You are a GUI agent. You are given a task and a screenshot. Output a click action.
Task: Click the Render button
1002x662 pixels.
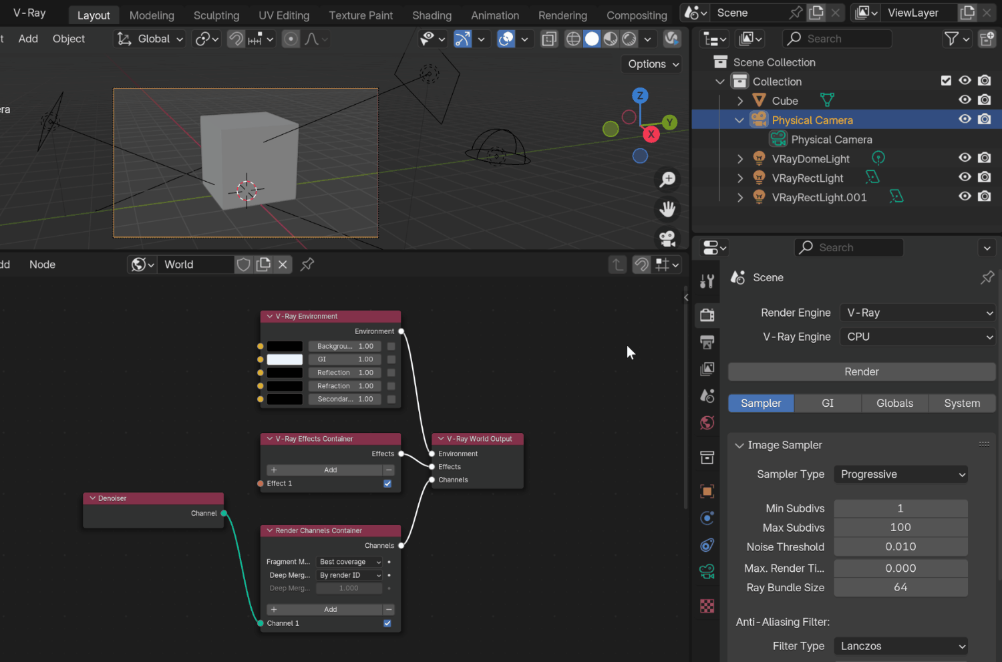862,371
